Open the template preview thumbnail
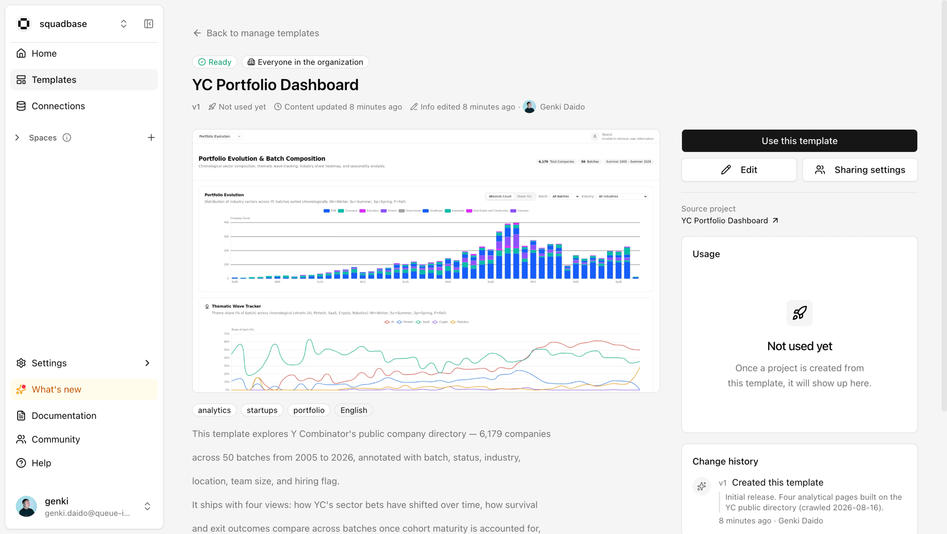The height and width of the screenshot is (534, 947). pos(426,261)
